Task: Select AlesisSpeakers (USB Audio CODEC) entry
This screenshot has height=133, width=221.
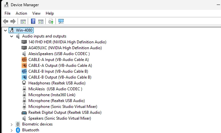Action: click(59, 54)
